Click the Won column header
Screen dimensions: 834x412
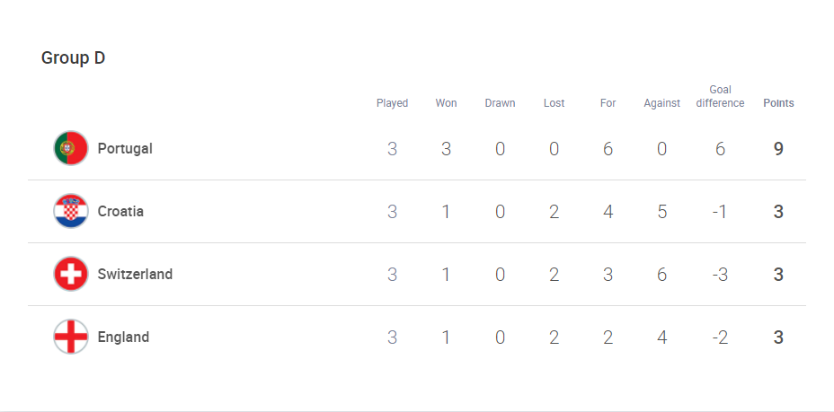tap(446, 103)
